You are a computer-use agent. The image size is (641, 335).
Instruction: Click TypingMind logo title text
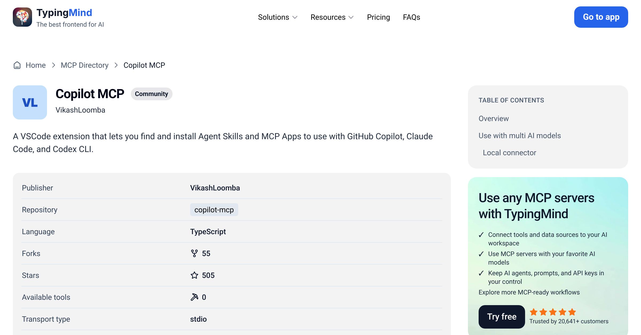pos(64,13)
